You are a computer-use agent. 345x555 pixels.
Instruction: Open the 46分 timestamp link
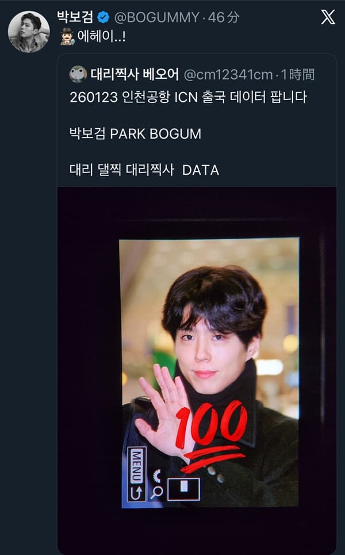[224, 17]
